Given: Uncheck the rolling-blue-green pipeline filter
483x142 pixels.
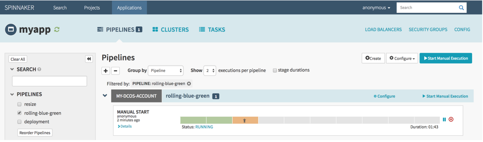Looking at the screenshot, I should click(x=19, y=113).
